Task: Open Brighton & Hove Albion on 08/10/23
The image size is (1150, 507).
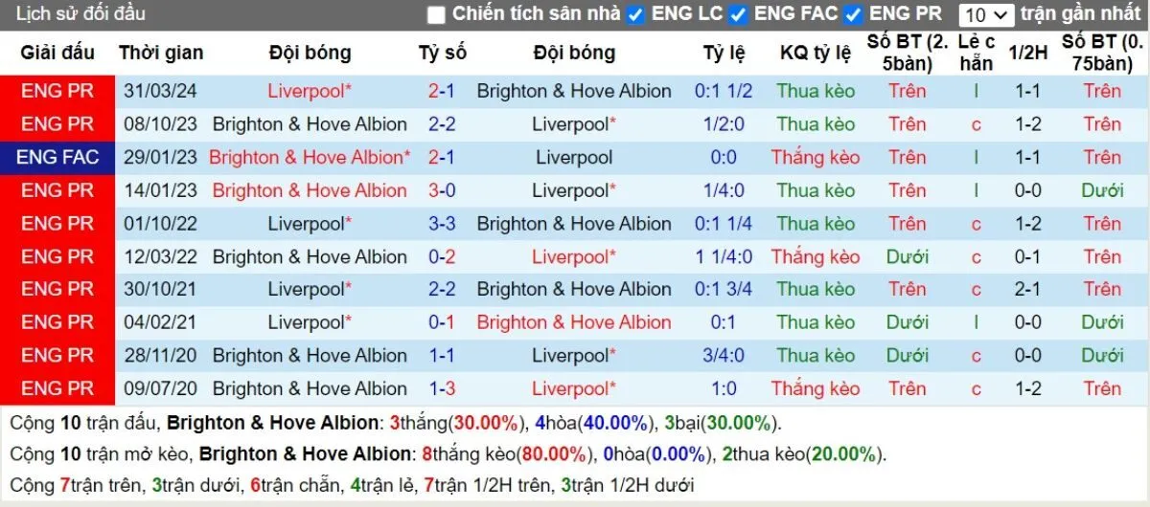Action: click(x=310, y=124)
